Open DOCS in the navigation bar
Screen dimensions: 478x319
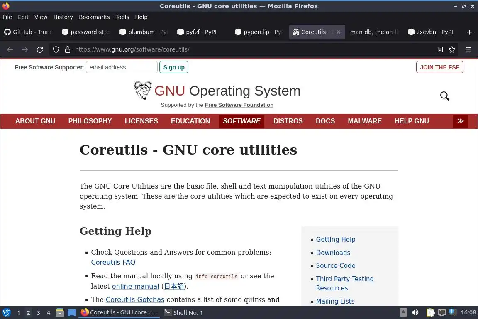point(325,121)
